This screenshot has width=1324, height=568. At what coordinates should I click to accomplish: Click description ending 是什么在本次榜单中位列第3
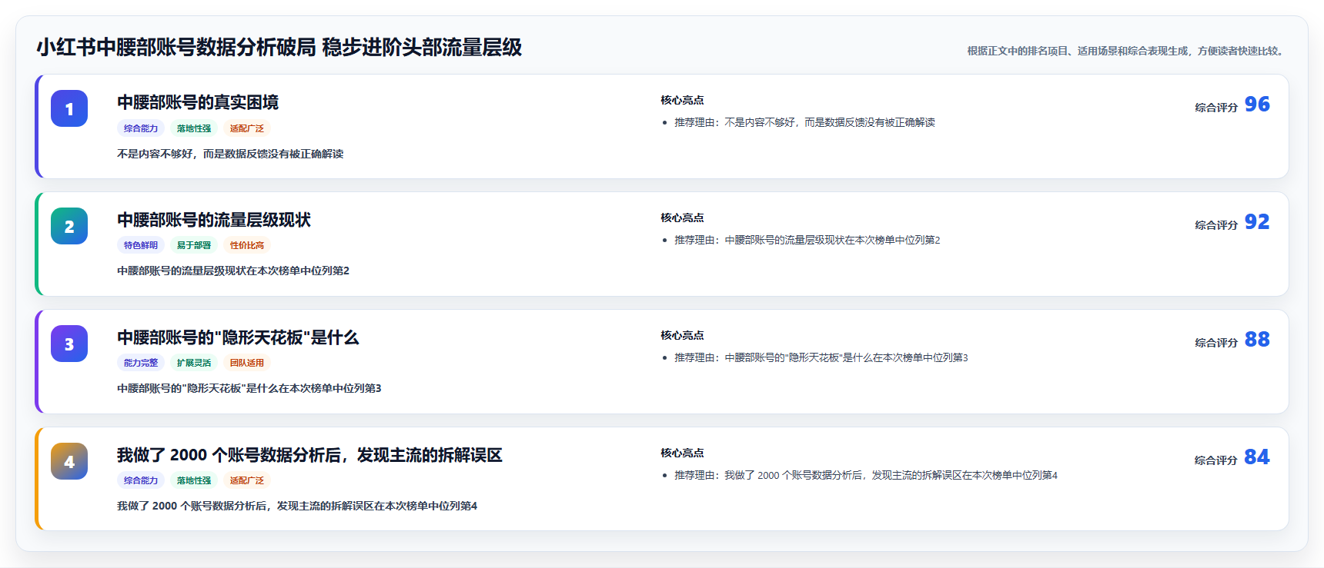(x=249, y=388)
